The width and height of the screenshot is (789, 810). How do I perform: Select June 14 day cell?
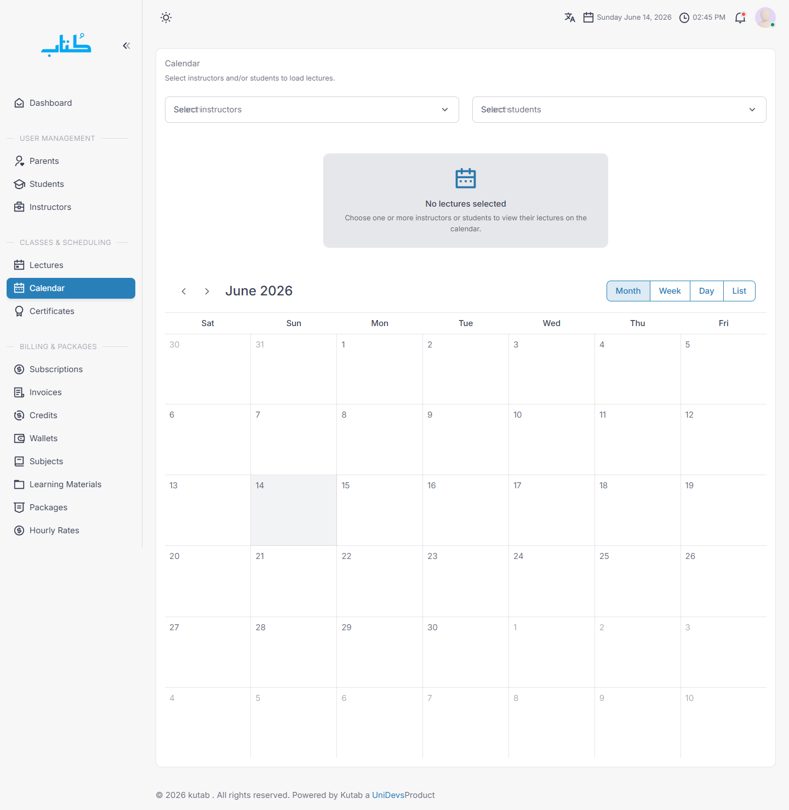point(294,510)
